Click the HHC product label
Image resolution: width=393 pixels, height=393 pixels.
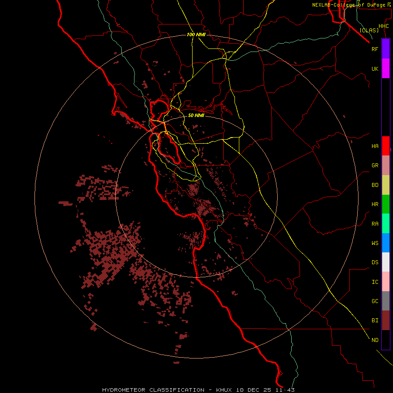click(383, 26)
